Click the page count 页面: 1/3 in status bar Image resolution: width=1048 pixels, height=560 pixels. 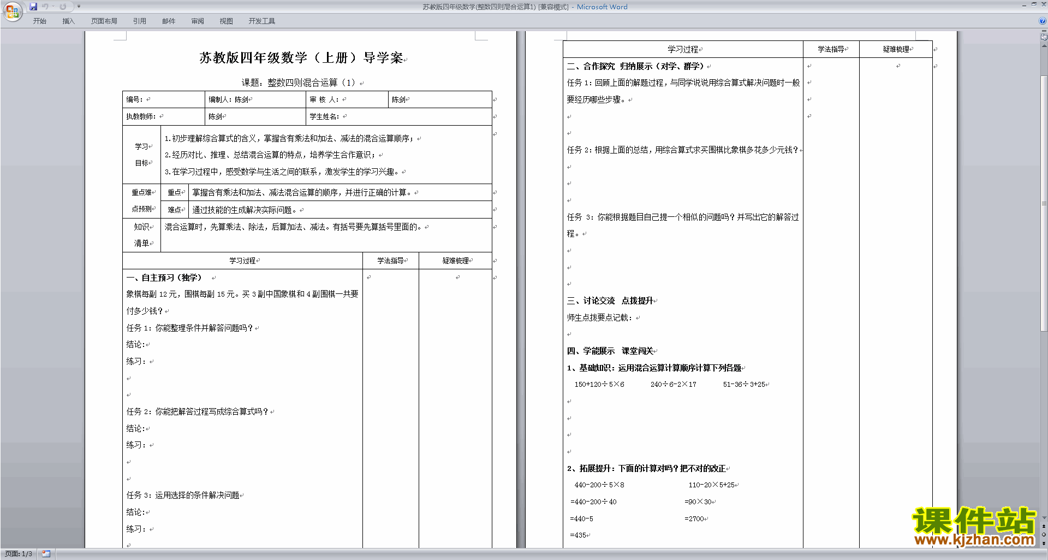pos(19,554)
